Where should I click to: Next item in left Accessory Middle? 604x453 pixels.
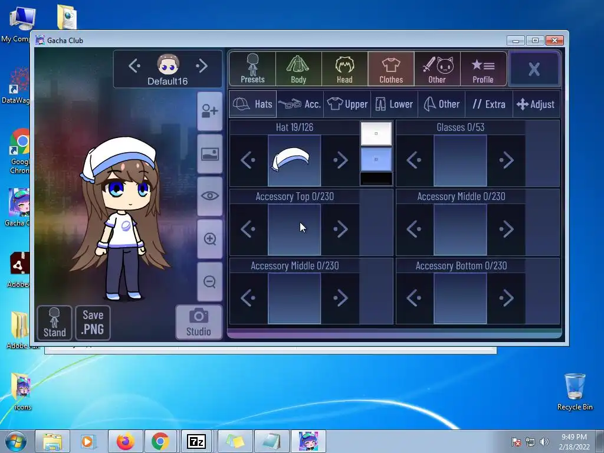point(340,298)
